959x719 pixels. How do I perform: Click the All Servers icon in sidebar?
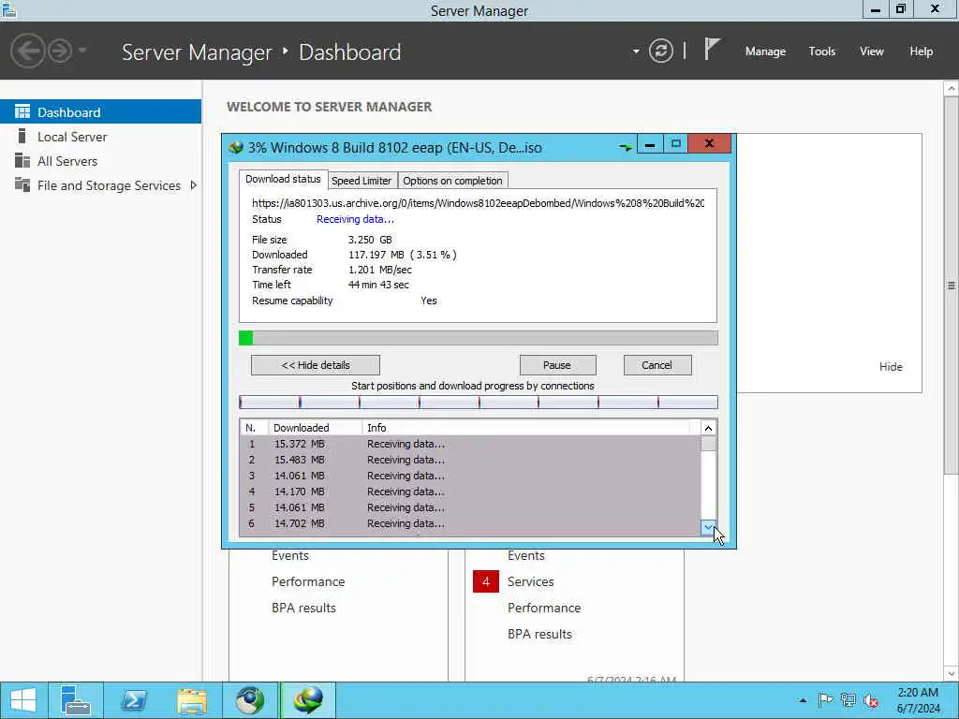tap(22, 160)
